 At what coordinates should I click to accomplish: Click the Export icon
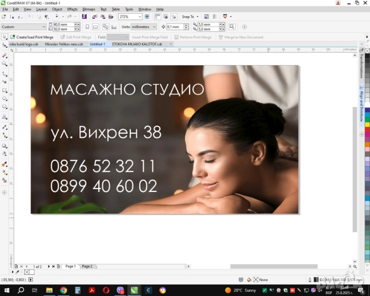click(x=103, y=16)
